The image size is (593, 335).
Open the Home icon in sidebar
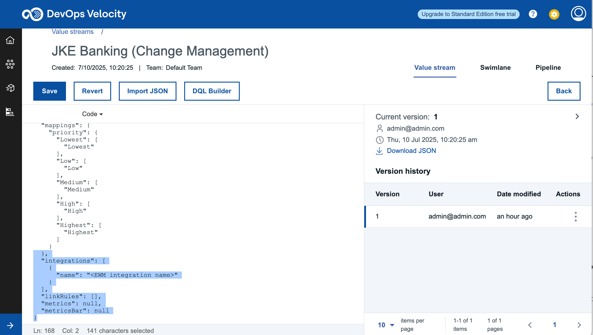10,40
